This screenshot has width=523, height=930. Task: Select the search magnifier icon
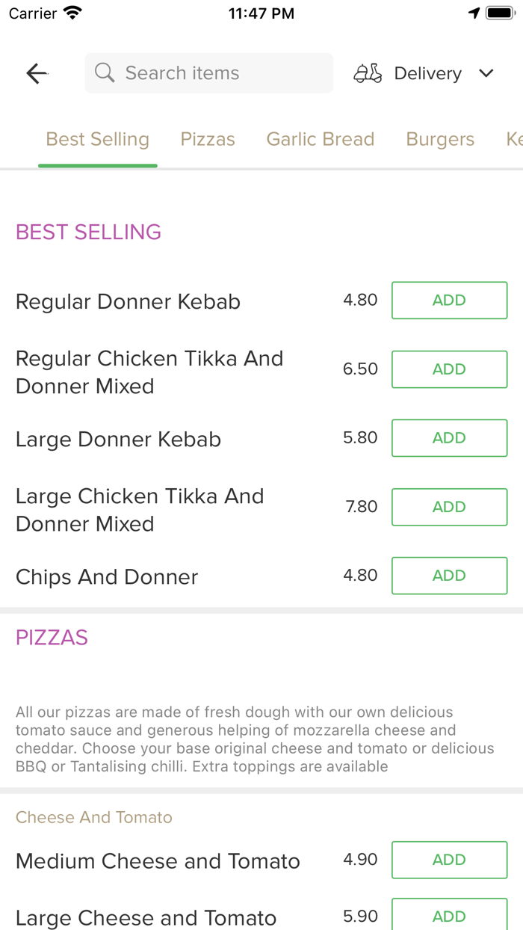pos(105,73)
